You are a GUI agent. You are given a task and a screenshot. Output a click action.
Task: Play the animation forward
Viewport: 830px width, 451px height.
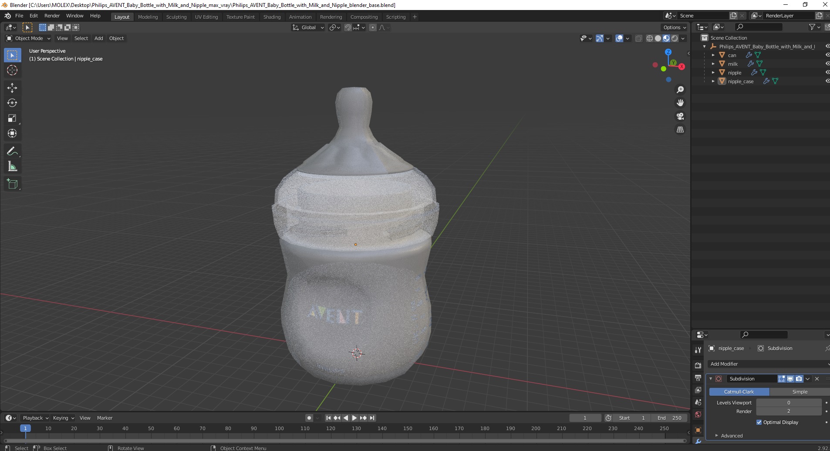pyautogui.click(x=354, y=418)
